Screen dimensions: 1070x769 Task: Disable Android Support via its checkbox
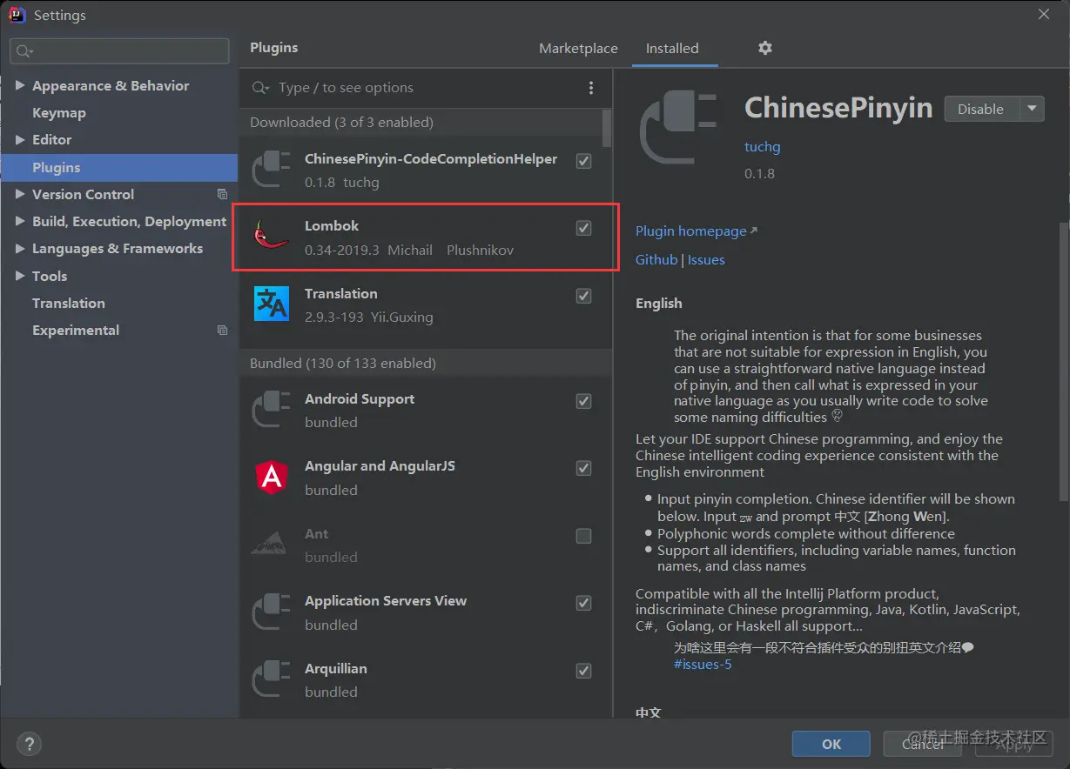click(584, 401)
